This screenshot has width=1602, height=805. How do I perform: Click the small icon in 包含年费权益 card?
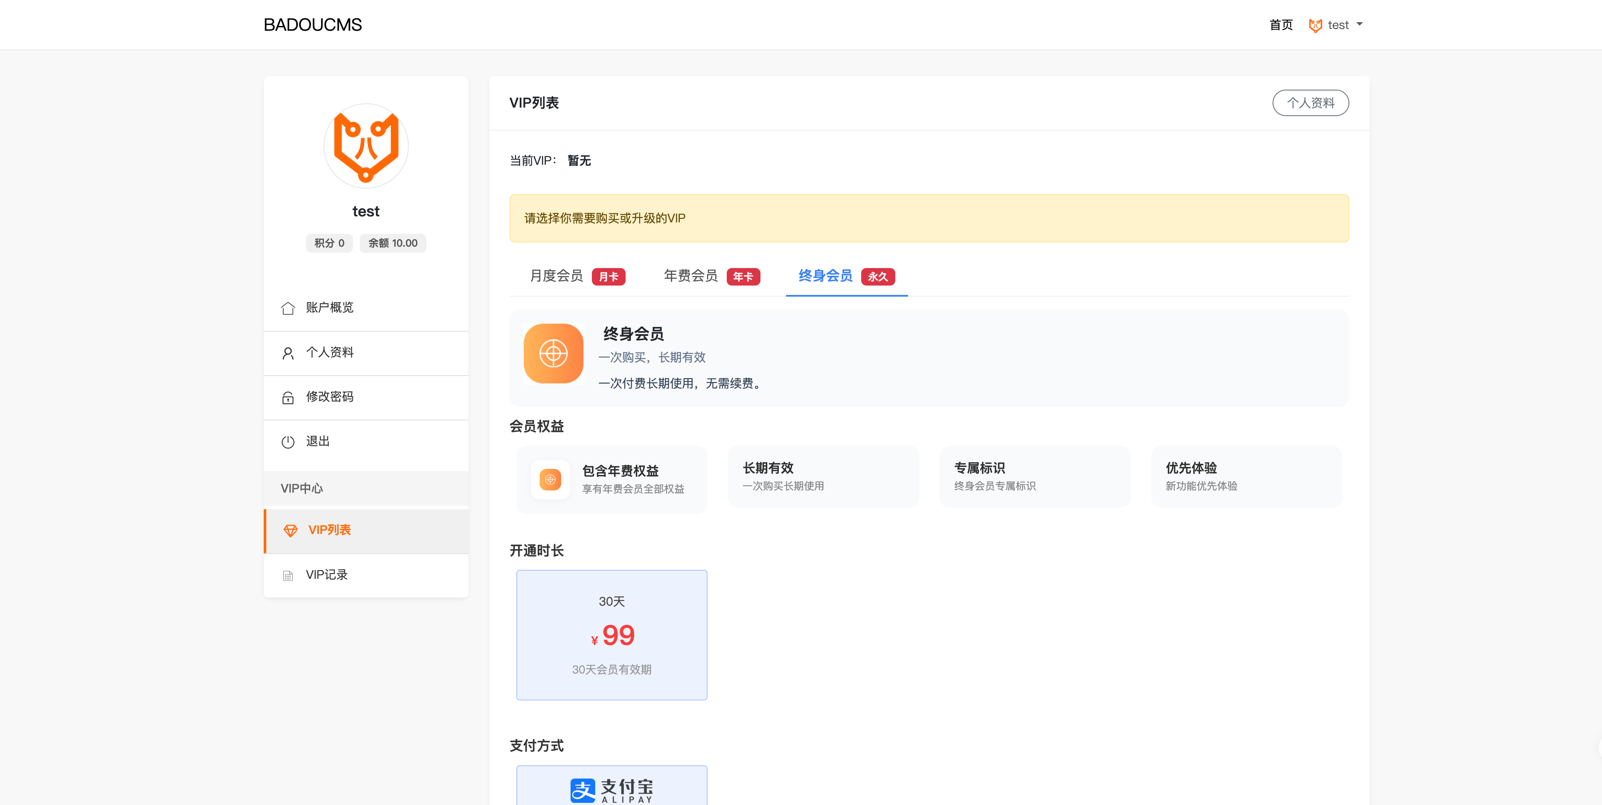coord(550,480)
